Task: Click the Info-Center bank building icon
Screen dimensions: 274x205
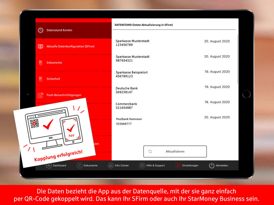Action: coord(111,165)
